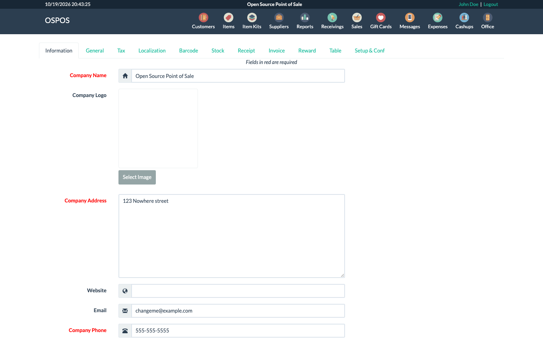The image size is (543, 342).
Task: Click the "Open Source Point of Sale" header title
Action: (275, 4)
